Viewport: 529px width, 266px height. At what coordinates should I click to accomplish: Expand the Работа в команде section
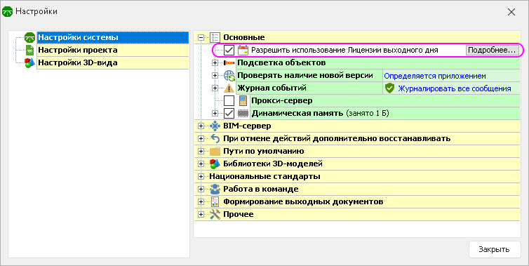click(x=201, y=189)
